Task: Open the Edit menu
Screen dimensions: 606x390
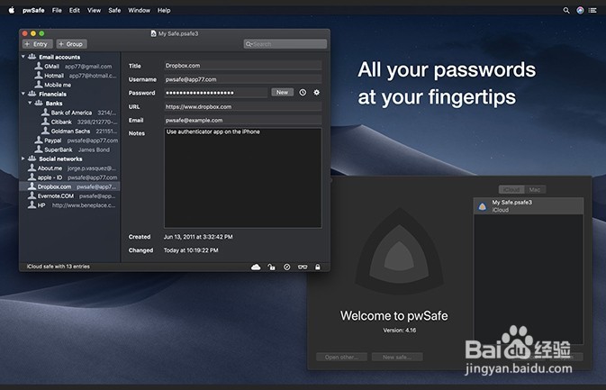Action: point(74,11)
